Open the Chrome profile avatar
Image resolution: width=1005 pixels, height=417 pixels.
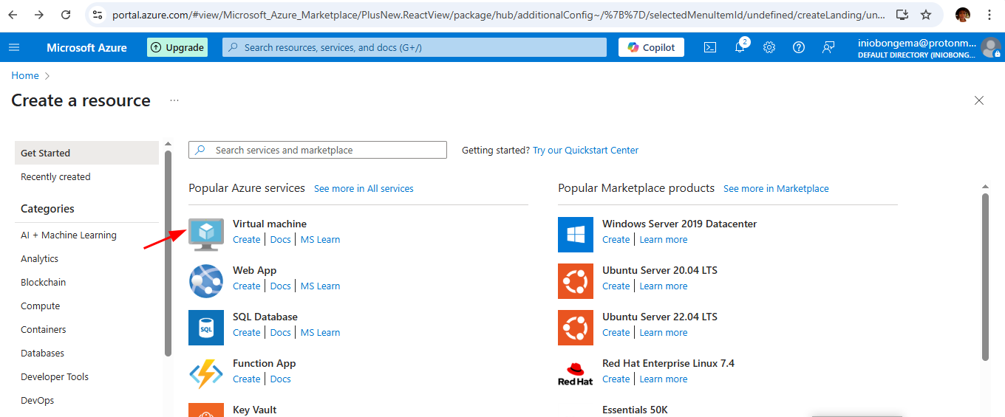(963, 15)
